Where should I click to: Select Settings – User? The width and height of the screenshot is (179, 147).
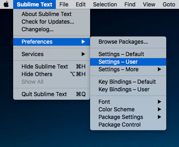128,62
